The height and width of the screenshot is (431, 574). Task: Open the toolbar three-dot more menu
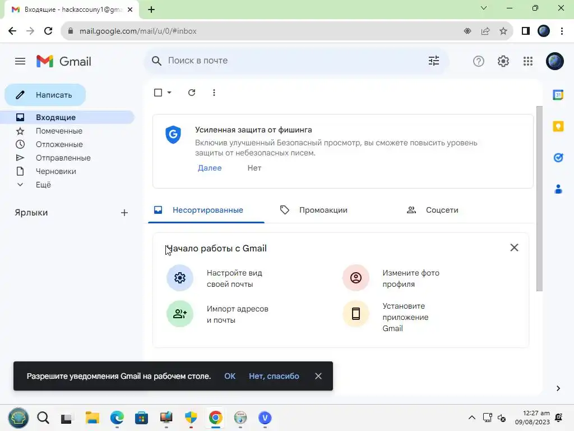tap(214, 93)
